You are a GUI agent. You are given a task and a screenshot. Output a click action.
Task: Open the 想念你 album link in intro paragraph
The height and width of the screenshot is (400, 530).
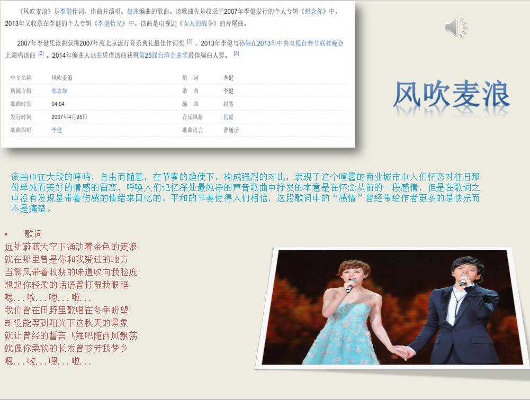pyautogui.click(x=315, y=12)
